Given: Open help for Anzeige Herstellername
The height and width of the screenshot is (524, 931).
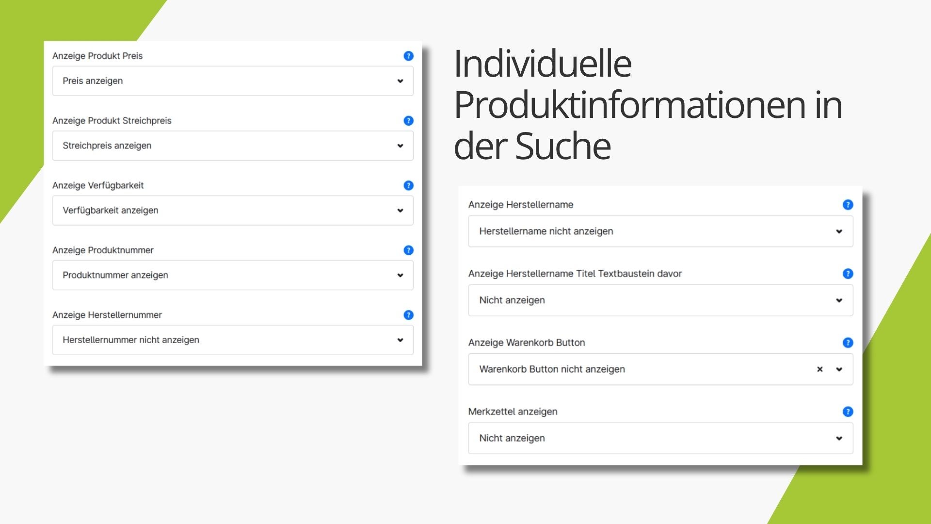Looking at the screenshot, I should (x=848, y=205).
